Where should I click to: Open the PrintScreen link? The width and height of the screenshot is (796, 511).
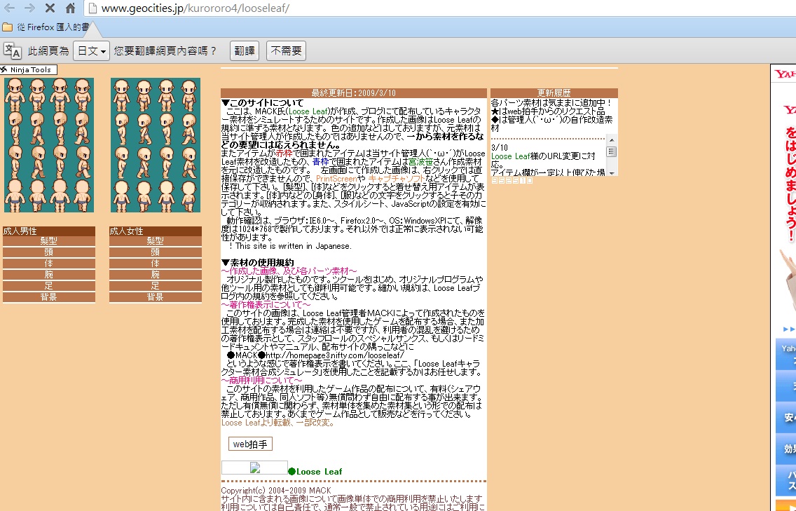[336, 179]
